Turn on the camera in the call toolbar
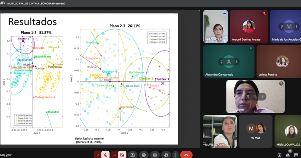301x158 pixels. pos(122,155)
